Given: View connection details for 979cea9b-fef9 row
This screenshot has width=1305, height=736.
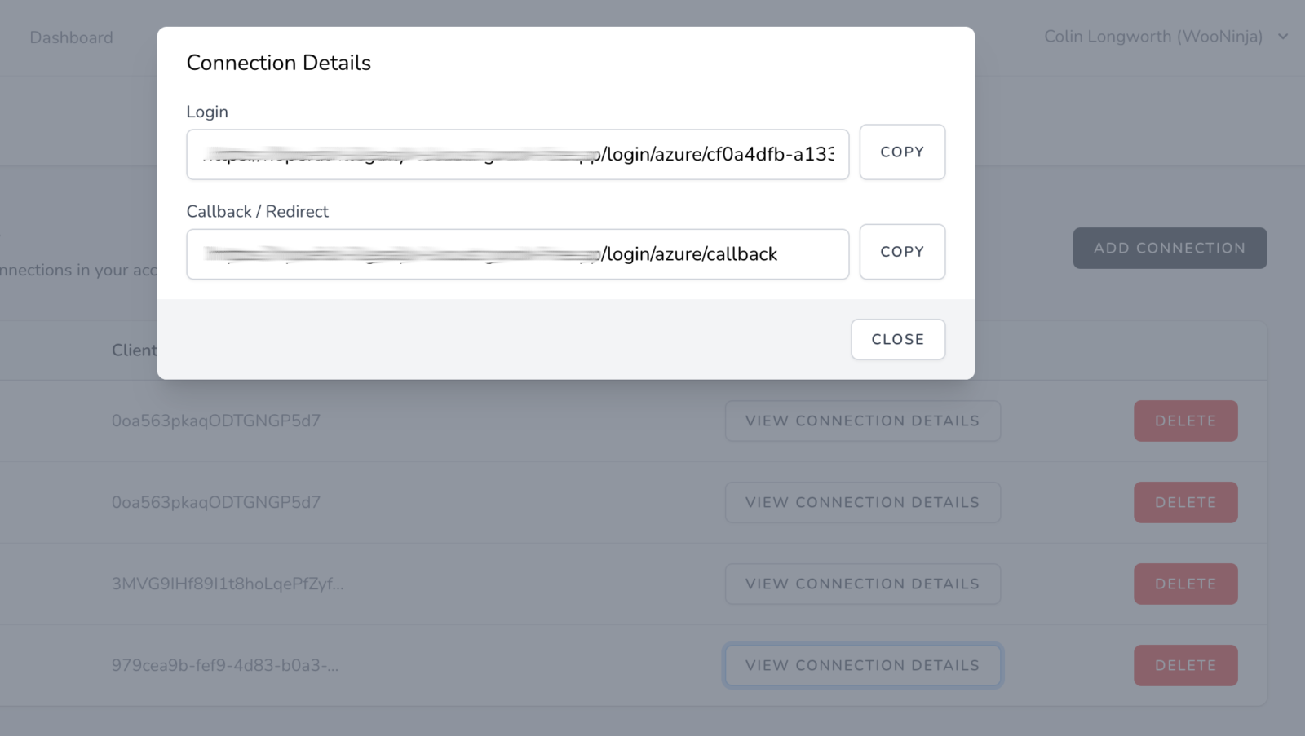Looking at the screenshot, I should 862,665.
